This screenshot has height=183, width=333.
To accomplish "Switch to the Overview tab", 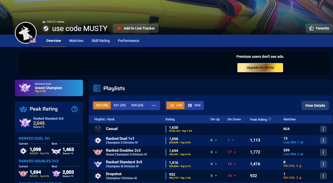I will [x=54, y=41].
